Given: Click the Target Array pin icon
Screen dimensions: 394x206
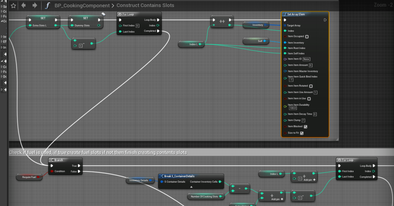Looking at the screenshot, I should pos(285,25).
